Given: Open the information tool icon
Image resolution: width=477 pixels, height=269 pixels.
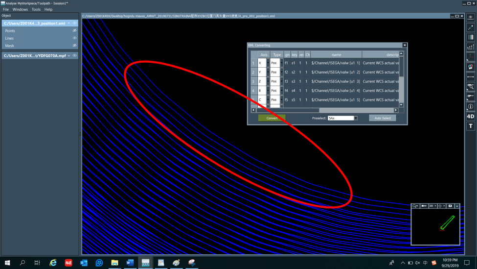Looking at the screenshot, I should [x=471, y=106].
